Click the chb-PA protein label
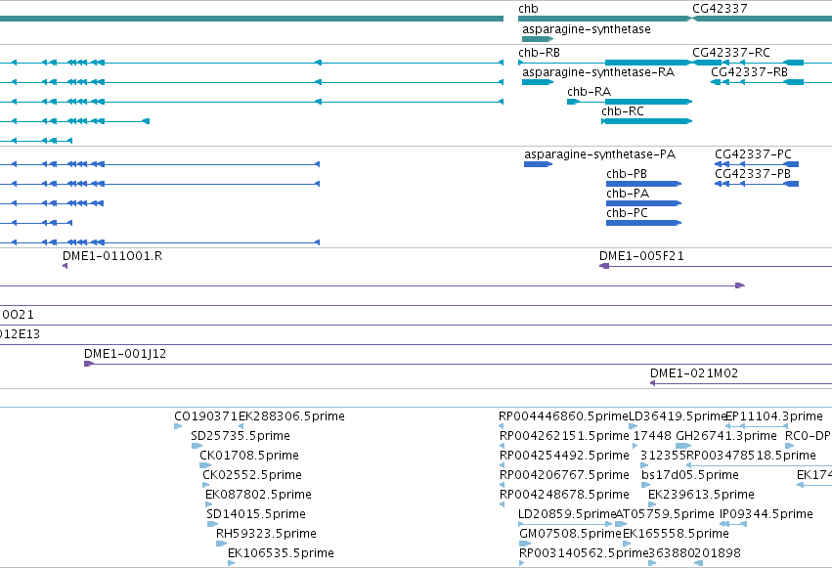 (628, 194)
